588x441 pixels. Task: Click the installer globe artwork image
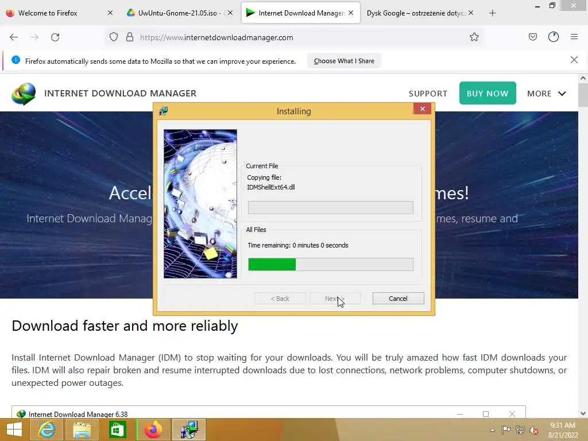(x=200, y=204)
